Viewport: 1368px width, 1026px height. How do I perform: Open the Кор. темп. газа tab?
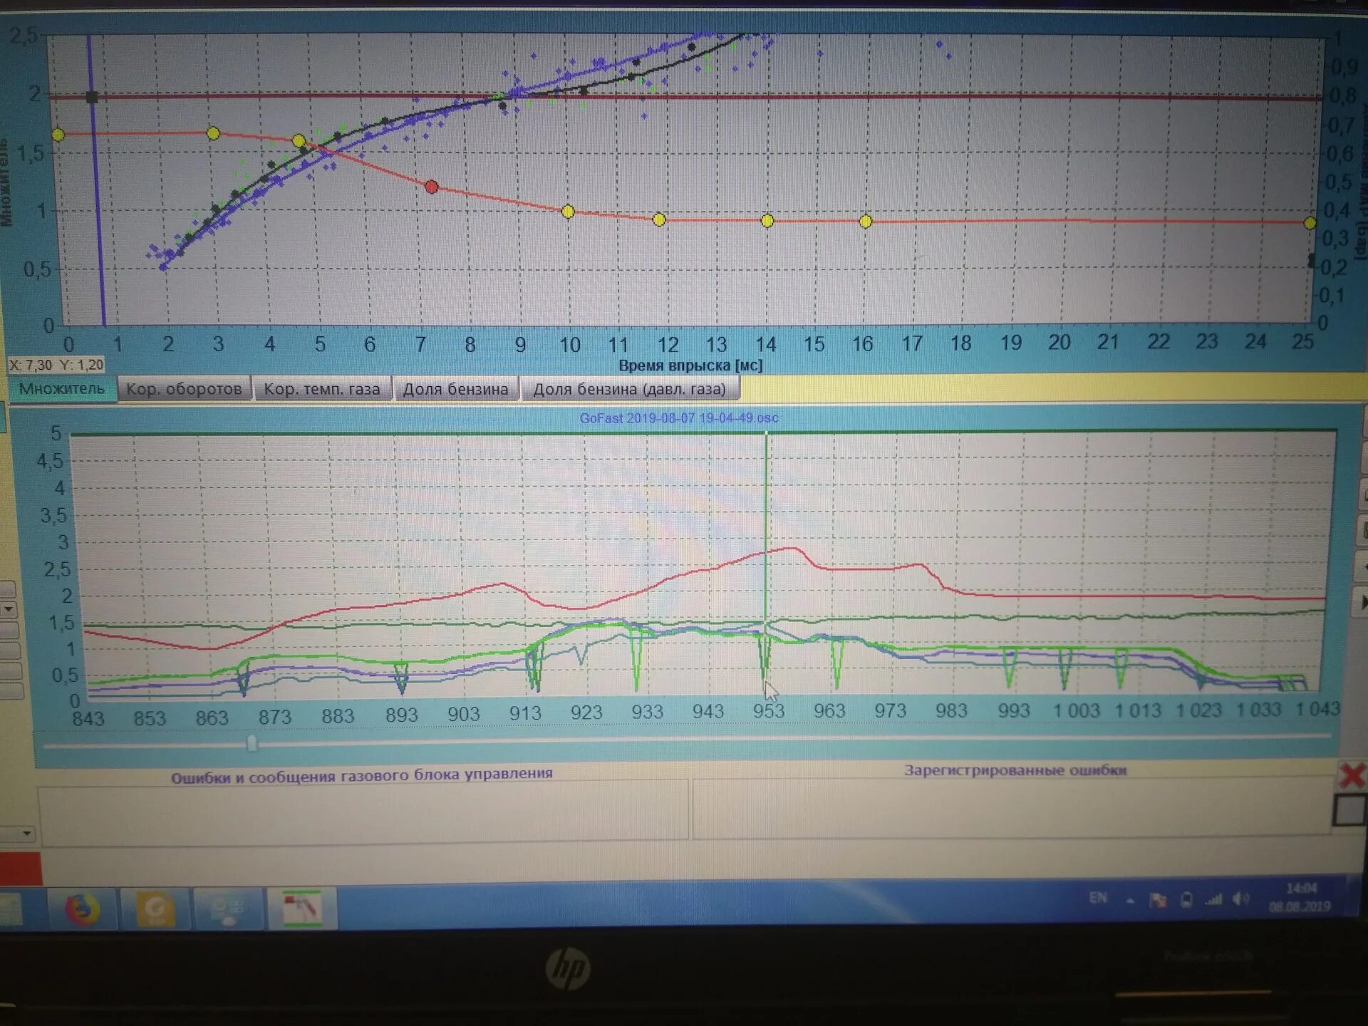pyautogui.click(x=321, y=389)
